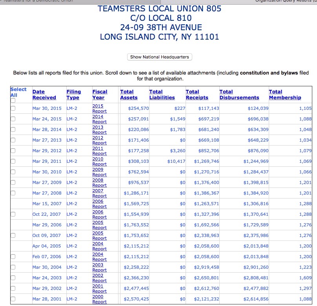317x306 pixels.
Task: Sort table by Filing Type header
Action: 74,95
